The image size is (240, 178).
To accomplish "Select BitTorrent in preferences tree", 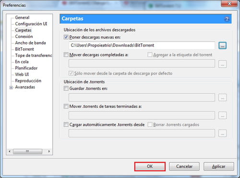I will [x=24, y=49].
